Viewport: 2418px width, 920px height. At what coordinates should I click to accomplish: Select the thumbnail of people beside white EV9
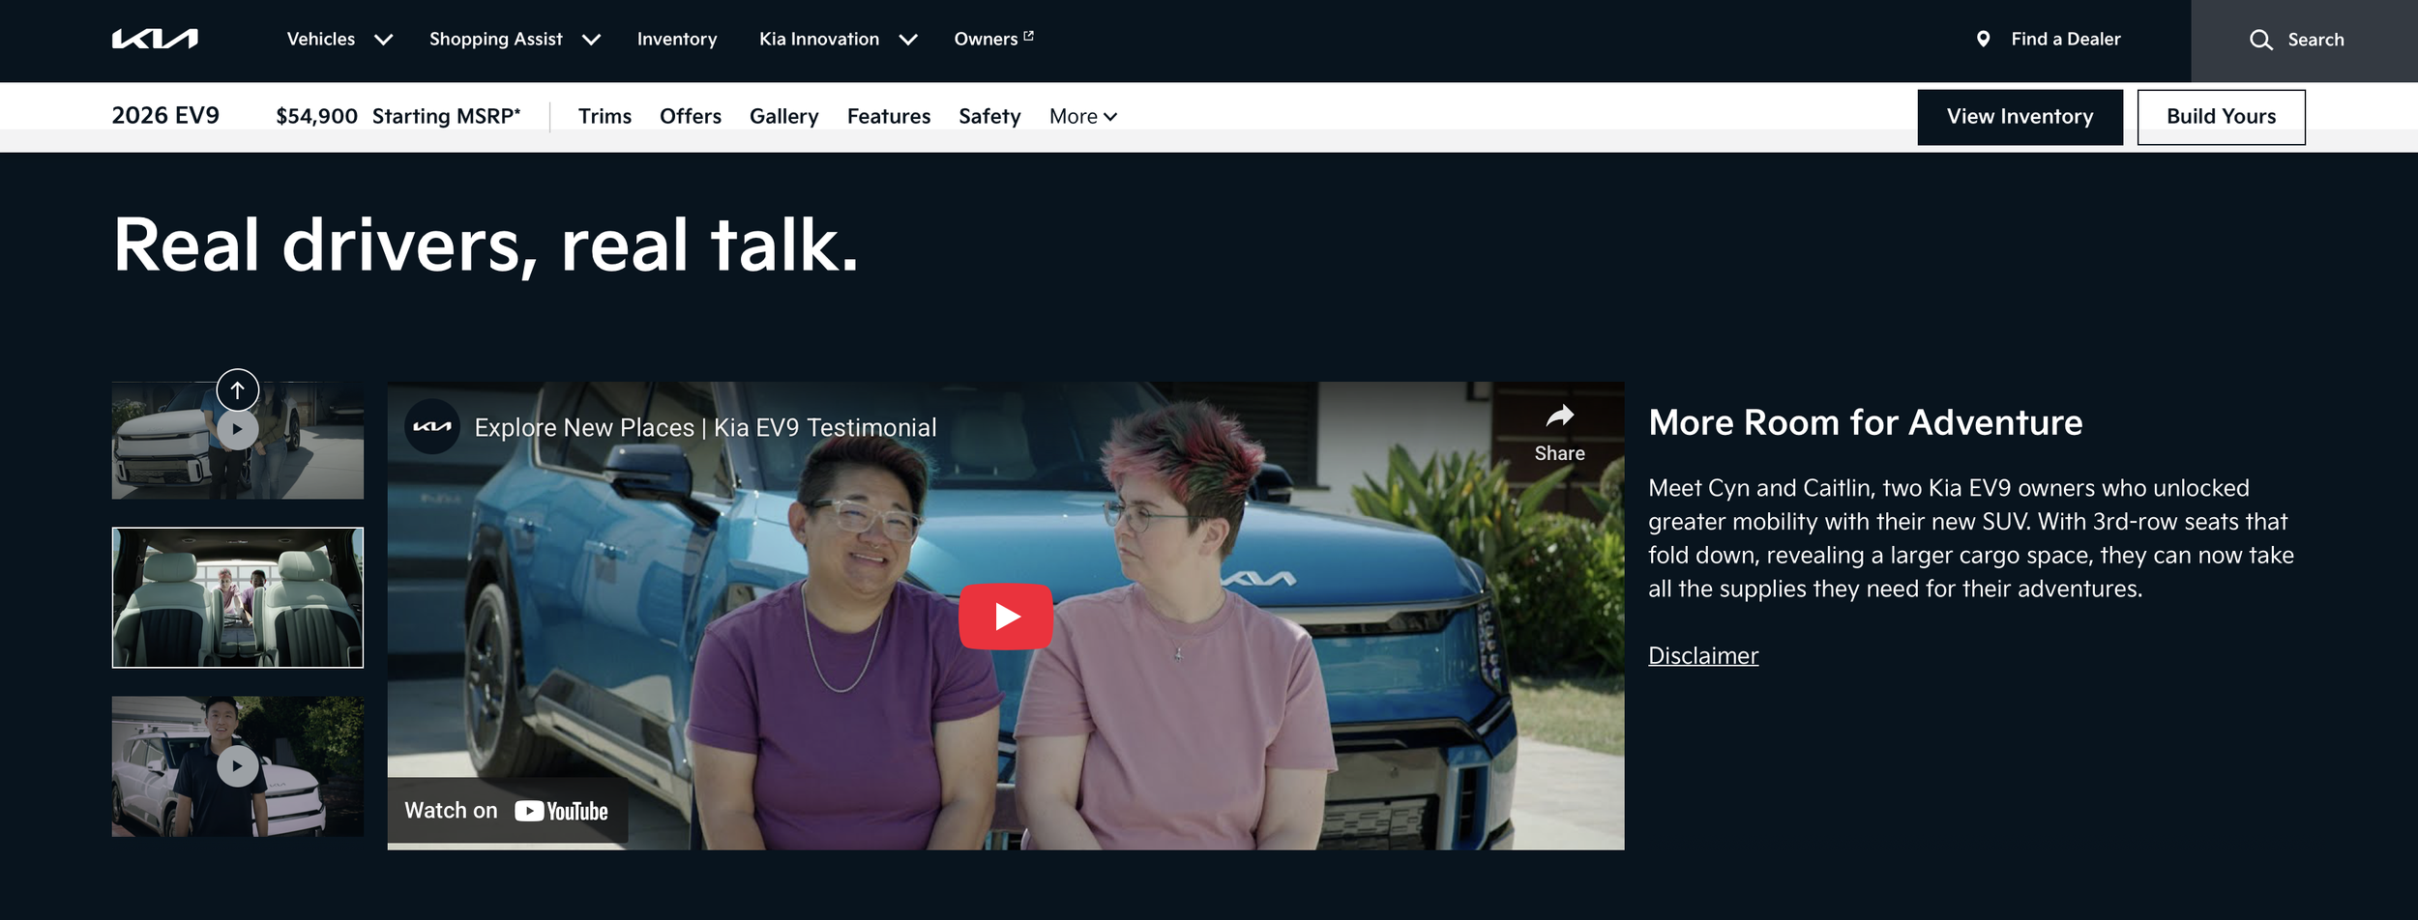tap(237, 441)
